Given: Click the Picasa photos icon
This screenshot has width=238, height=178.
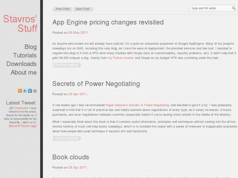Looking at the screenshot, I should click(35, 91).
